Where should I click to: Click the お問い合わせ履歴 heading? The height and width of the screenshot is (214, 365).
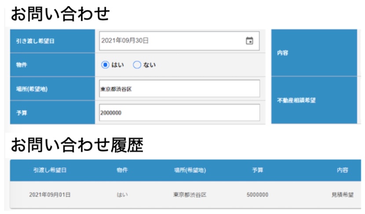click(x=77, y=145)
